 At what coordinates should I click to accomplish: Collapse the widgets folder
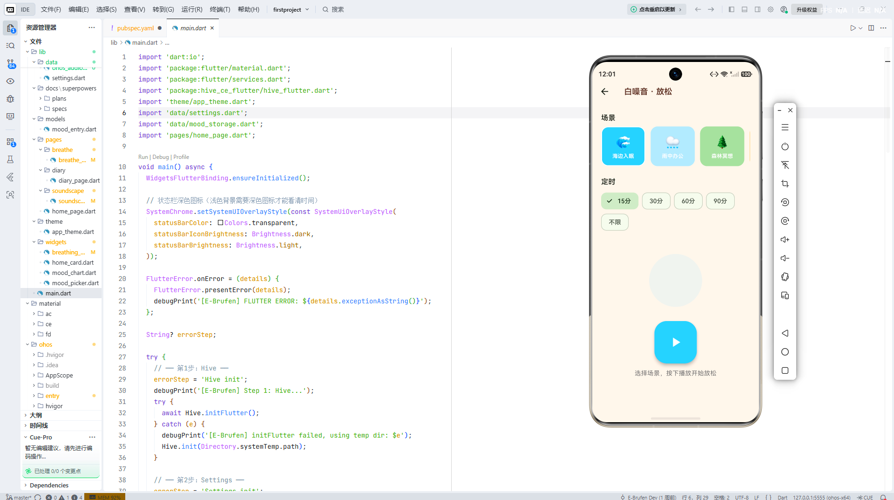pos(34,242)
